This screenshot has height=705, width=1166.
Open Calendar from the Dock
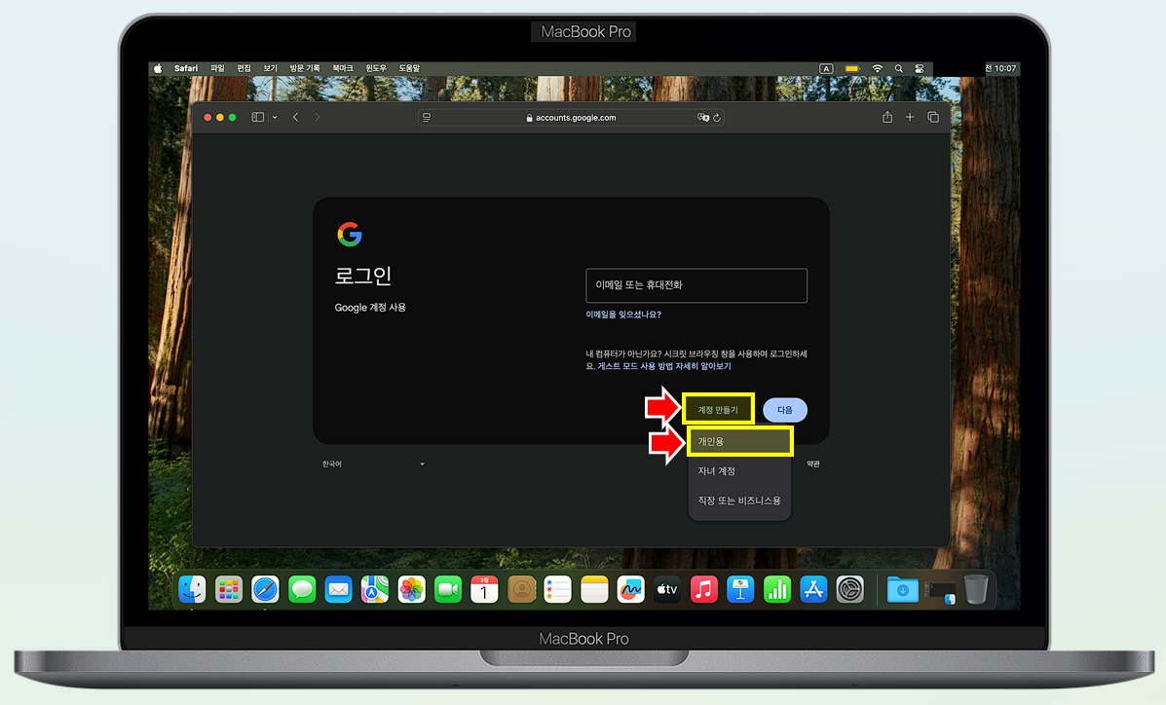pyautogui.click(x=484, y=590)
